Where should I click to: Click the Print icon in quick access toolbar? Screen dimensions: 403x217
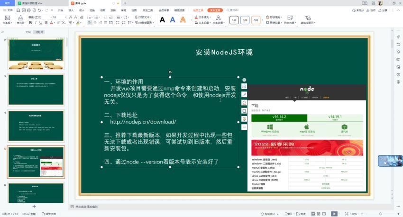(29, 10)
